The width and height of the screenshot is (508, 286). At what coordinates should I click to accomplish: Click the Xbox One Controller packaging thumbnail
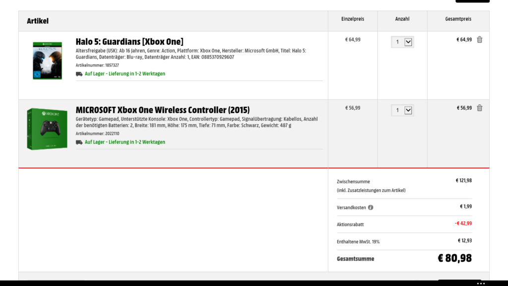click(x=47, y=128)
